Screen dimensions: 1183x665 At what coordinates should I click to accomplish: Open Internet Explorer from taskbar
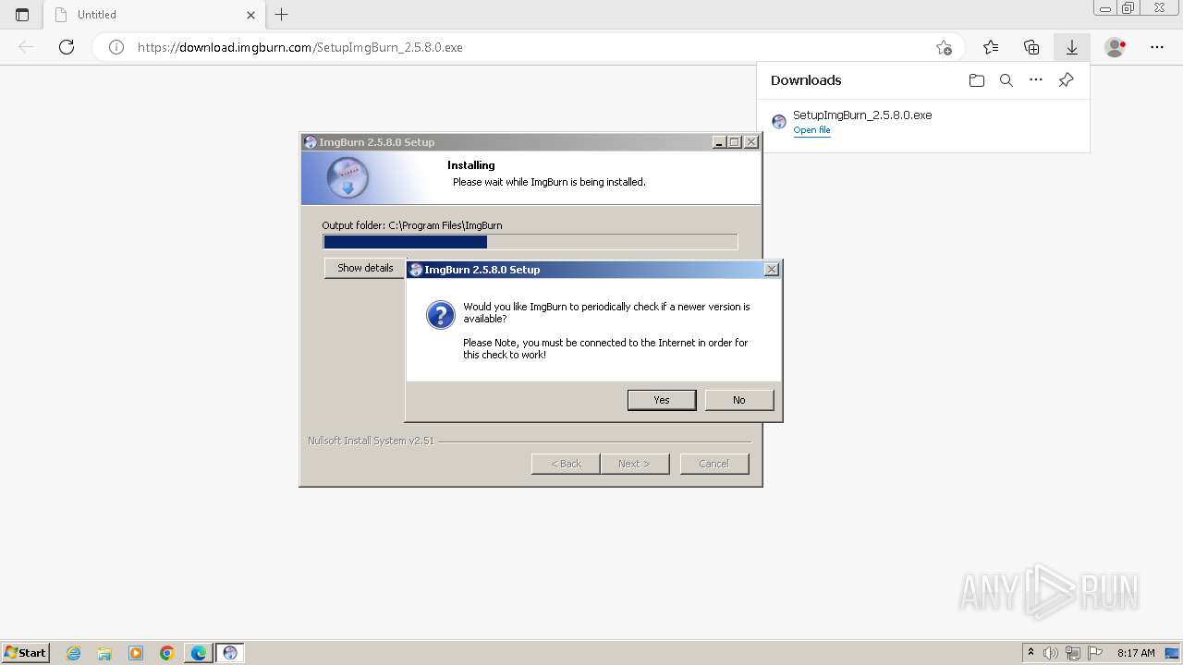pyautogui.click(x=74, y=653)
